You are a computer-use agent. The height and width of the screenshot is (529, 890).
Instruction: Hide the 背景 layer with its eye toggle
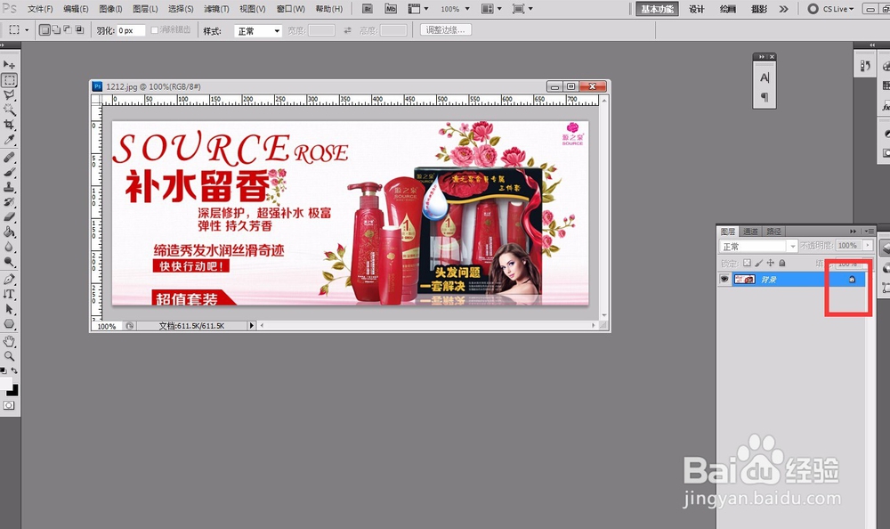pyautogui.click(x=724, y=279)
